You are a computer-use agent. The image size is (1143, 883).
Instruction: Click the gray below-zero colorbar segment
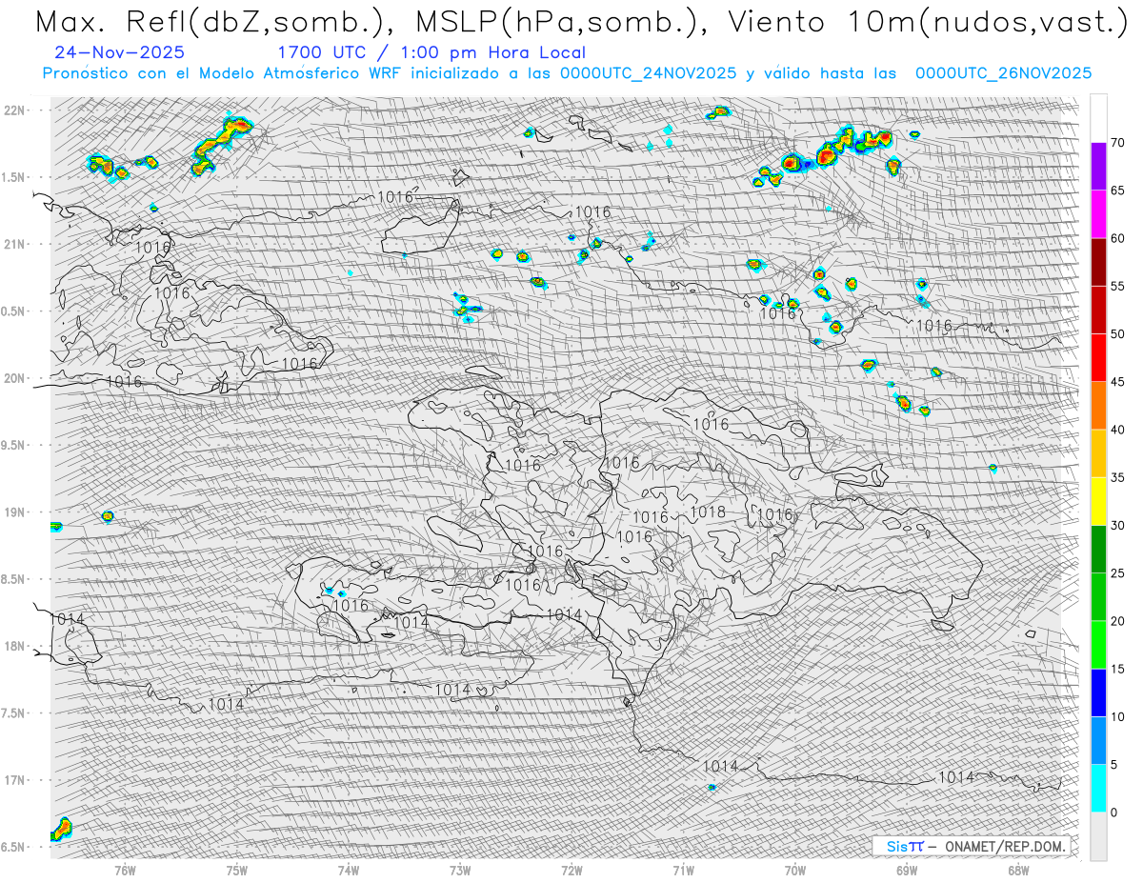tap(1098, 836)
